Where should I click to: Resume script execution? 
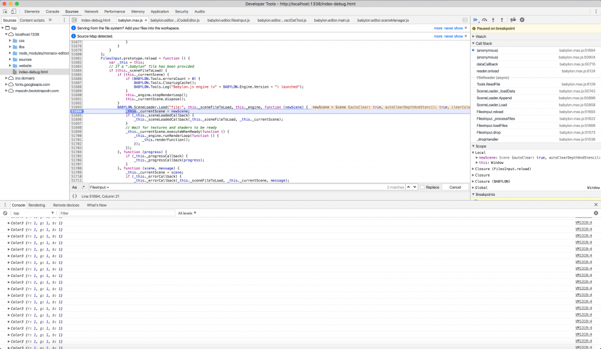pos(475,20)
